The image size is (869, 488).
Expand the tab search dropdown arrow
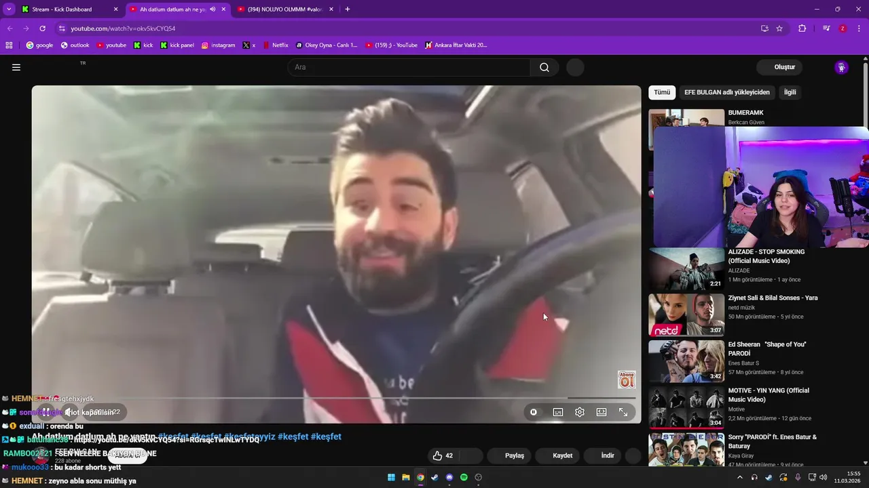pyautogui.click(x=9, y=9)
